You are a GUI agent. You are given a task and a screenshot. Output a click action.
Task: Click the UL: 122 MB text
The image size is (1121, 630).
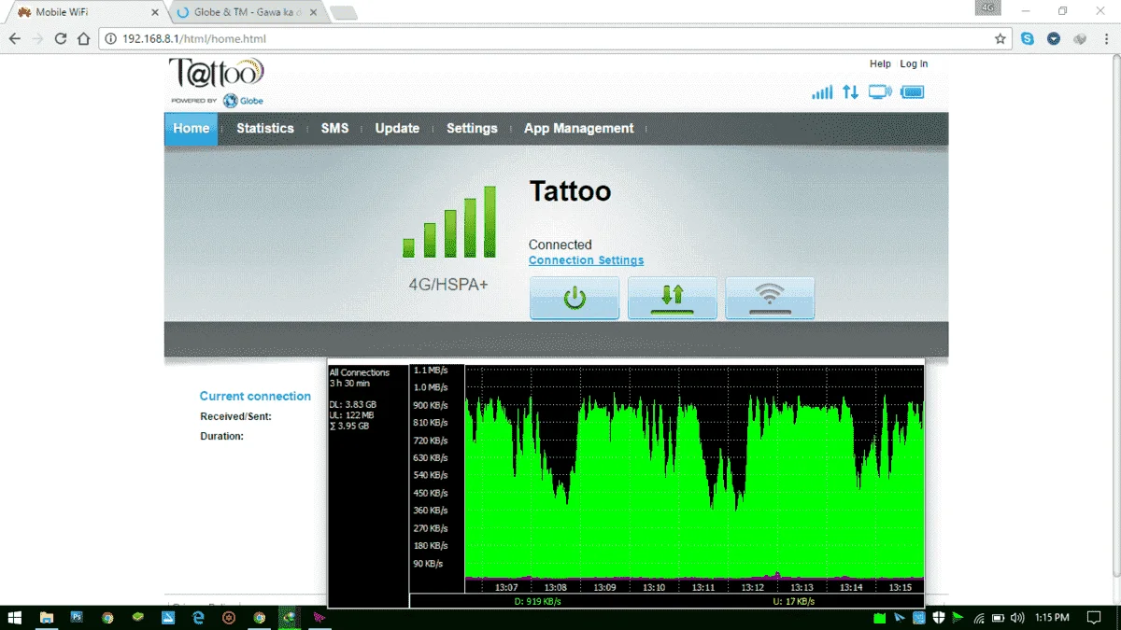click(x=351, y=415)
